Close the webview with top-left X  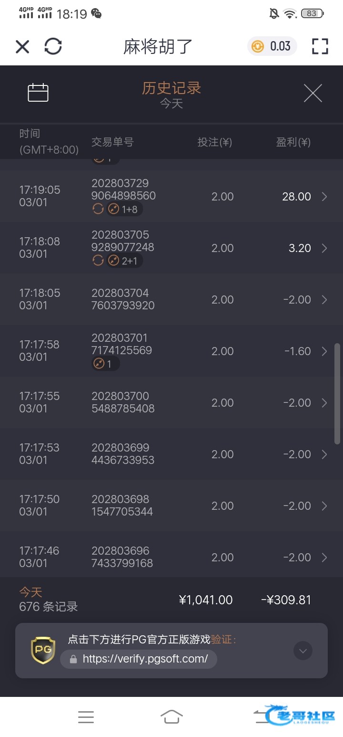(22, 46)
